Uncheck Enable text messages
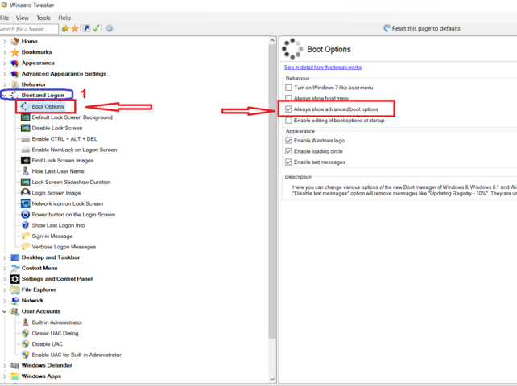Image resolution: width=517 pixels, height=386 pixels. coord(288,162)
